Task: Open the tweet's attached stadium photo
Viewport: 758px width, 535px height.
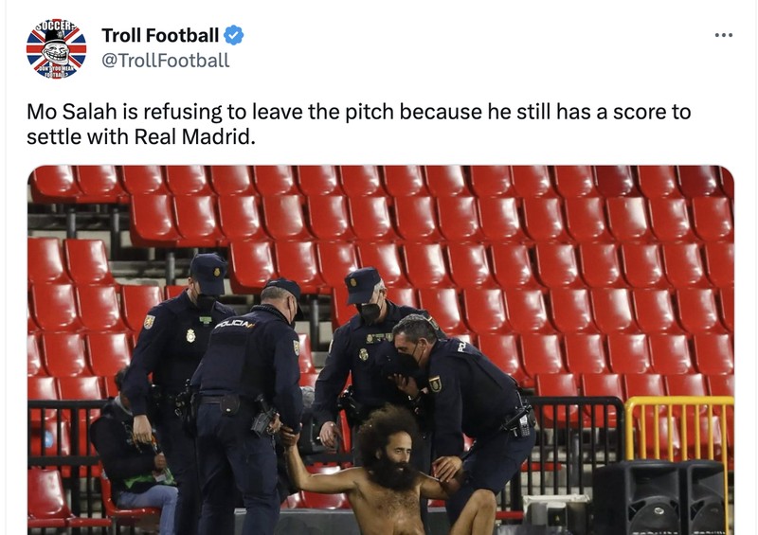Action: tap(381, 350)
